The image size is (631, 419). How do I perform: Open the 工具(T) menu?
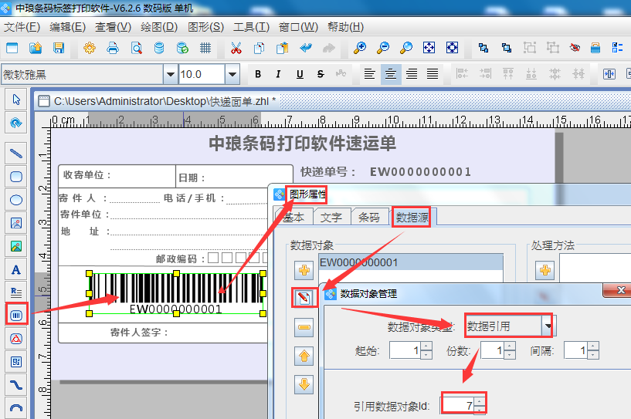pyautogui.click(x=251, y=26)
